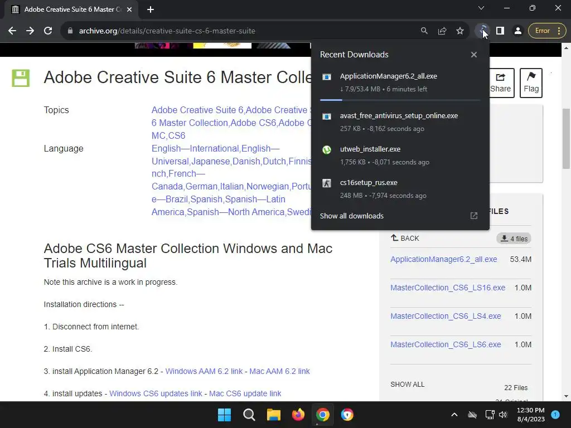Screen dimensions: 571x428
Task: Open the Adobe Creative Suite 6 topic link
Action: click(197, 110)
